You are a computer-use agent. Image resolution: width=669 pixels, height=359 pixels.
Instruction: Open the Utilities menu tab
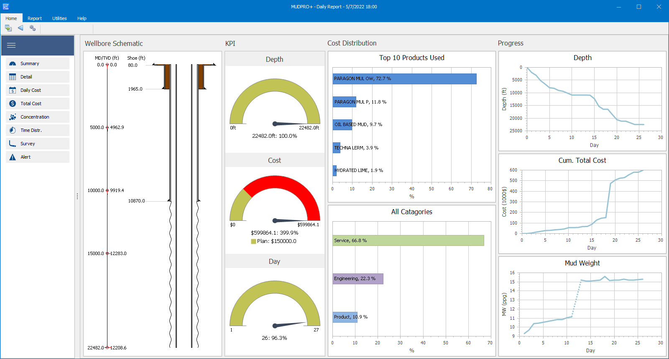59,18
